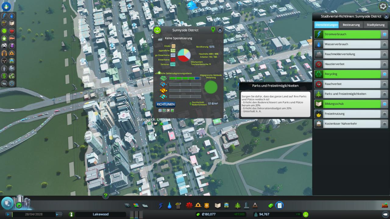Viewport: 390px width, 219px height.
Task: Open the traffic info view
Action: 4,46
